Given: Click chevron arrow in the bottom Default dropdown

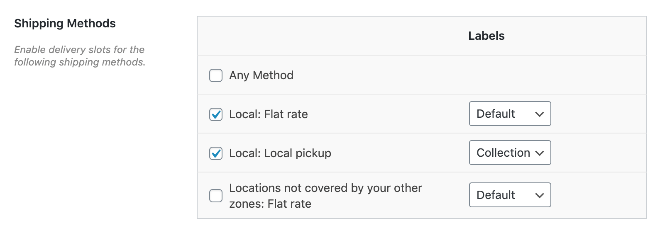Looking at the screenshot, I should (540, 196).
